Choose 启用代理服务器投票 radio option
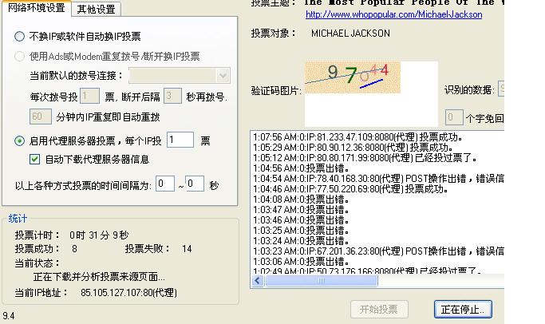This screenshot has height=324, width=545. click(x=20, y=141)
